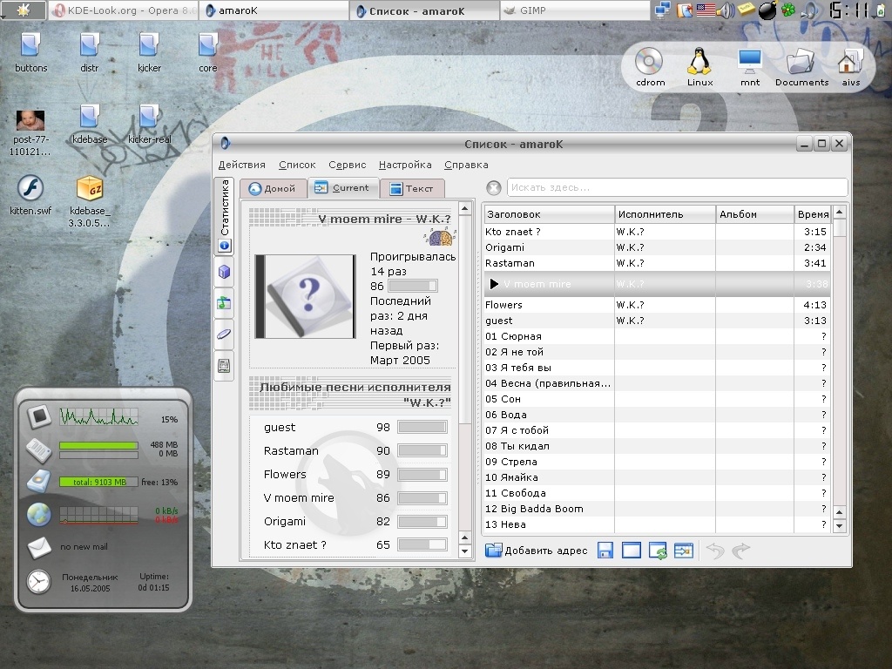The image size is (892, 669).
Task: Clear the playlist search filter icon
Action: click(x=494, y=187)
